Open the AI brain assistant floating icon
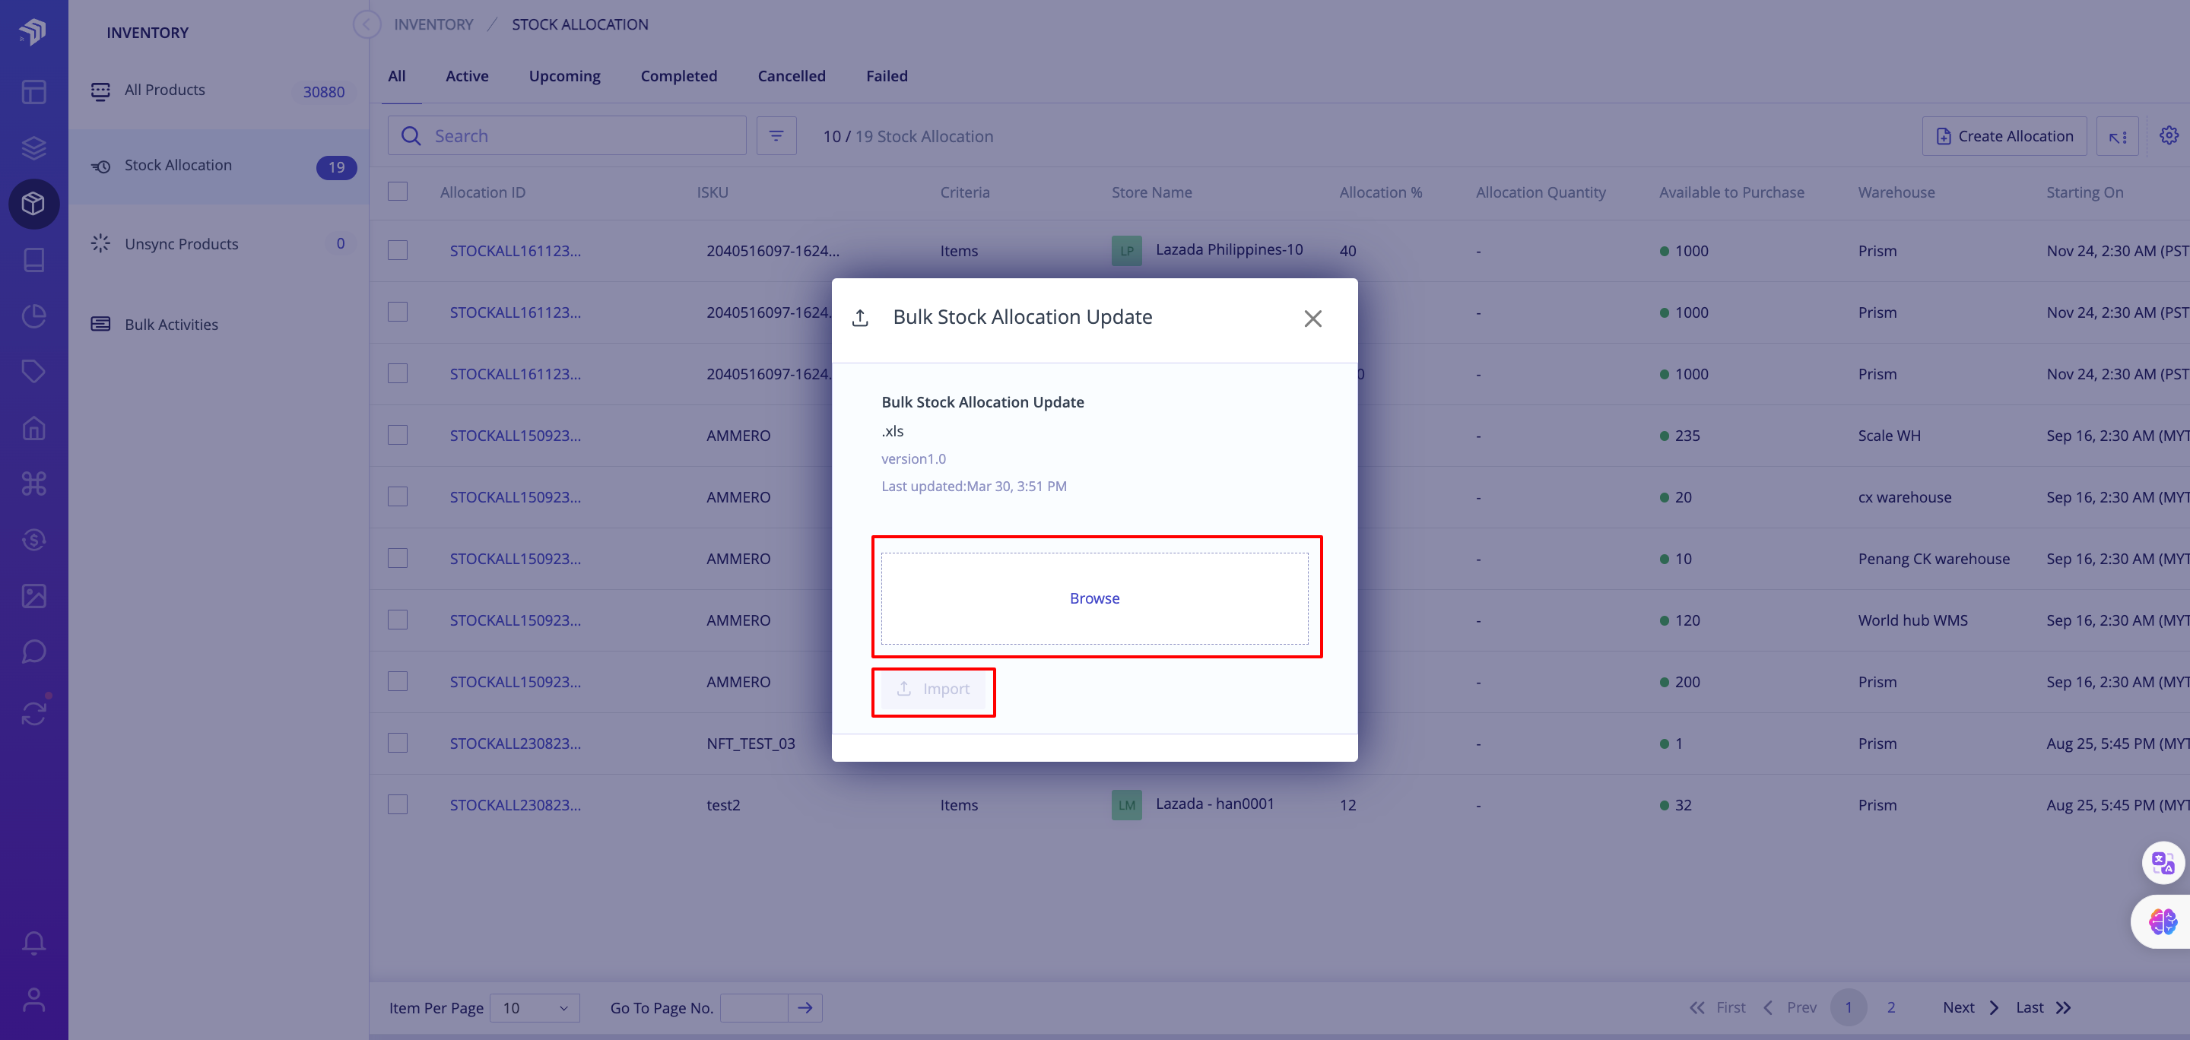The height and width of the screenshot is (1040, 2190). coord(2163,921)
